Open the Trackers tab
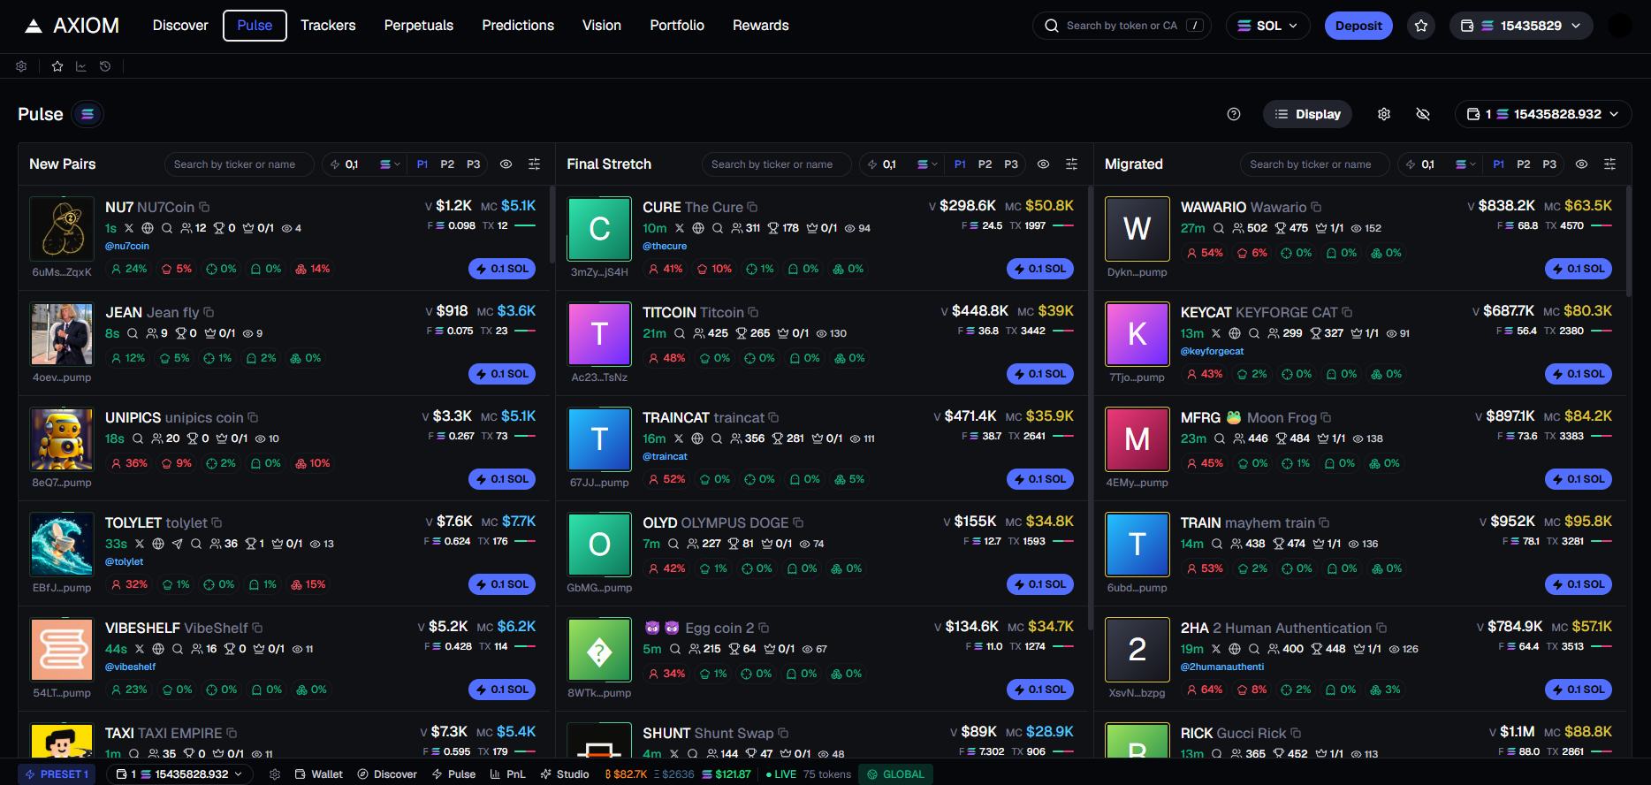Screen dimensions: 1651x785 pyautogui.click(x=328, y=26)
